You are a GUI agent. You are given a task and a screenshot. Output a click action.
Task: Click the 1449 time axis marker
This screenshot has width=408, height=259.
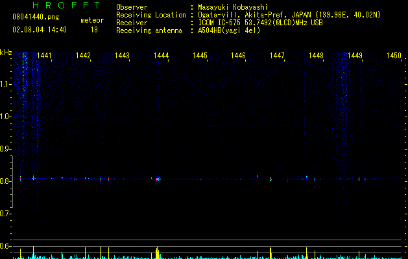(355, 56)
